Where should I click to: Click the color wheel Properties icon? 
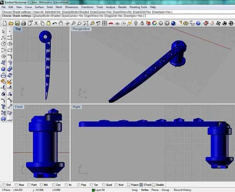point(155,23)
